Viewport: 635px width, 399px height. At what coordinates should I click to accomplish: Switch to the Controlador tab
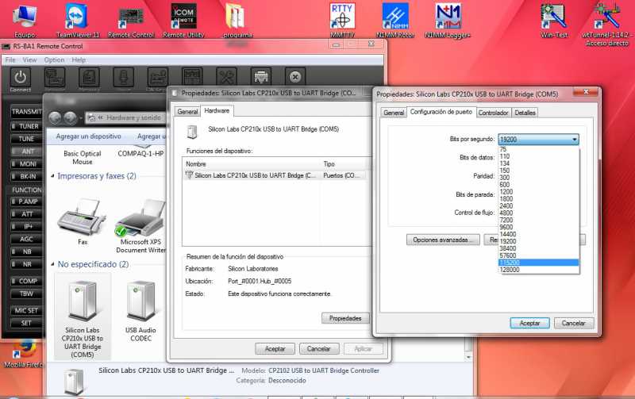click(x=493, y=113)
